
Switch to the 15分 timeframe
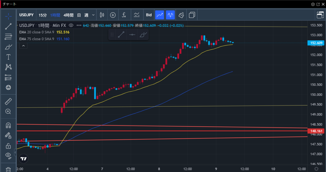pos(43,15)
